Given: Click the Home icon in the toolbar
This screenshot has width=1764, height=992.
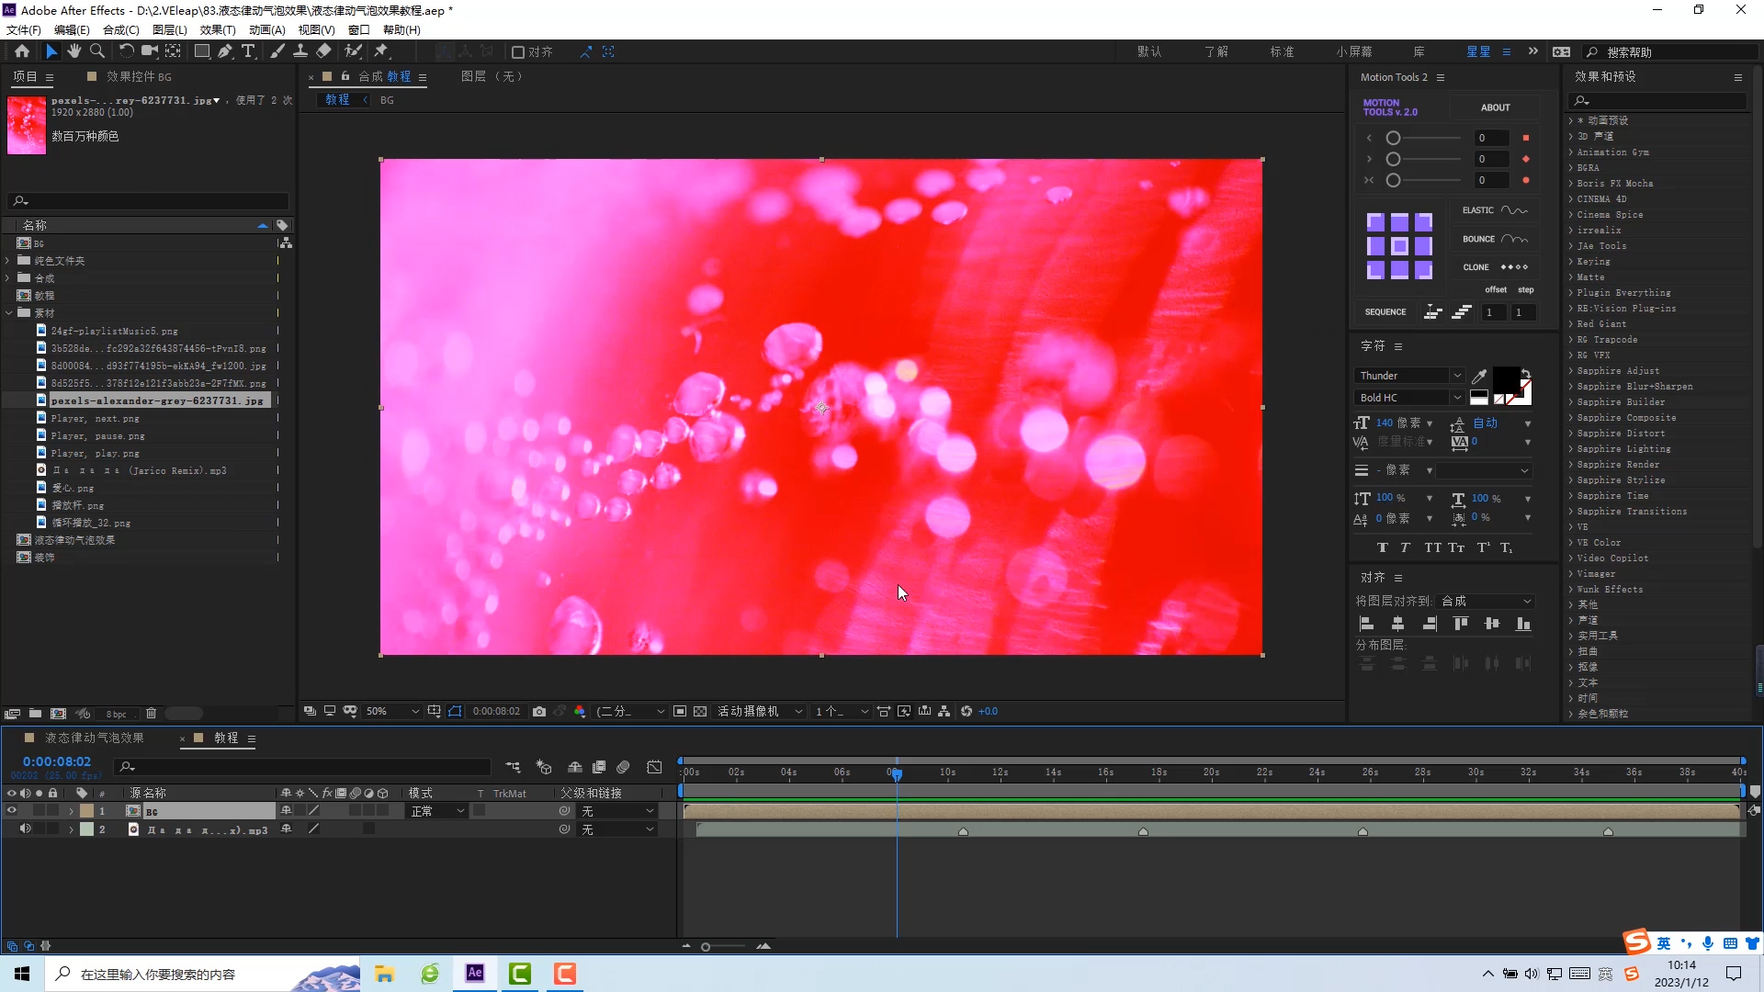Looking at the screenshot, I should click(x=22, y=51).
